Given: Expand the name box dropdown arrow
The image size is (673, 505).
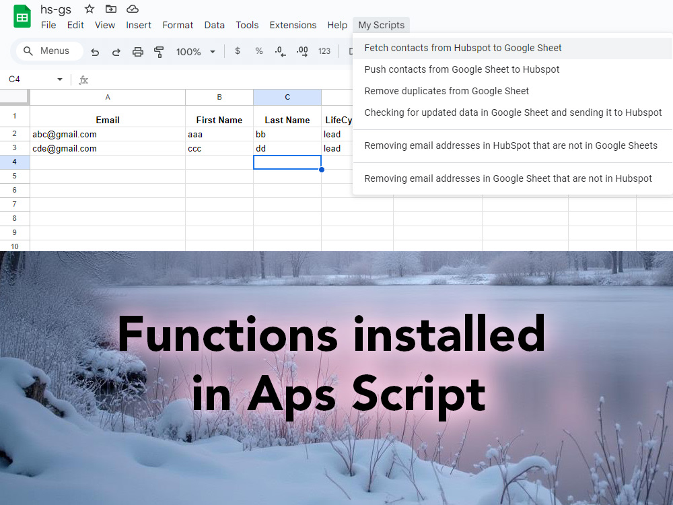Looking at the screenshot, I should 60,79.
